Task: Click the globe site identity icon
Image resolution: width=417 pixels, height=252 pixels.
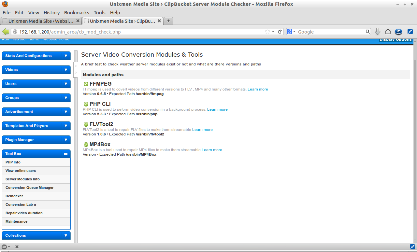Action: (x=15, y=32)
